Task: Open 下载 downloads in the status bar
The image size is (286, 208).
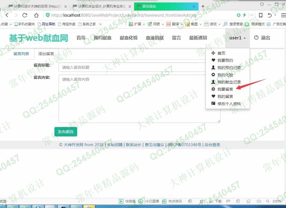Action: [x=215, y=201]
